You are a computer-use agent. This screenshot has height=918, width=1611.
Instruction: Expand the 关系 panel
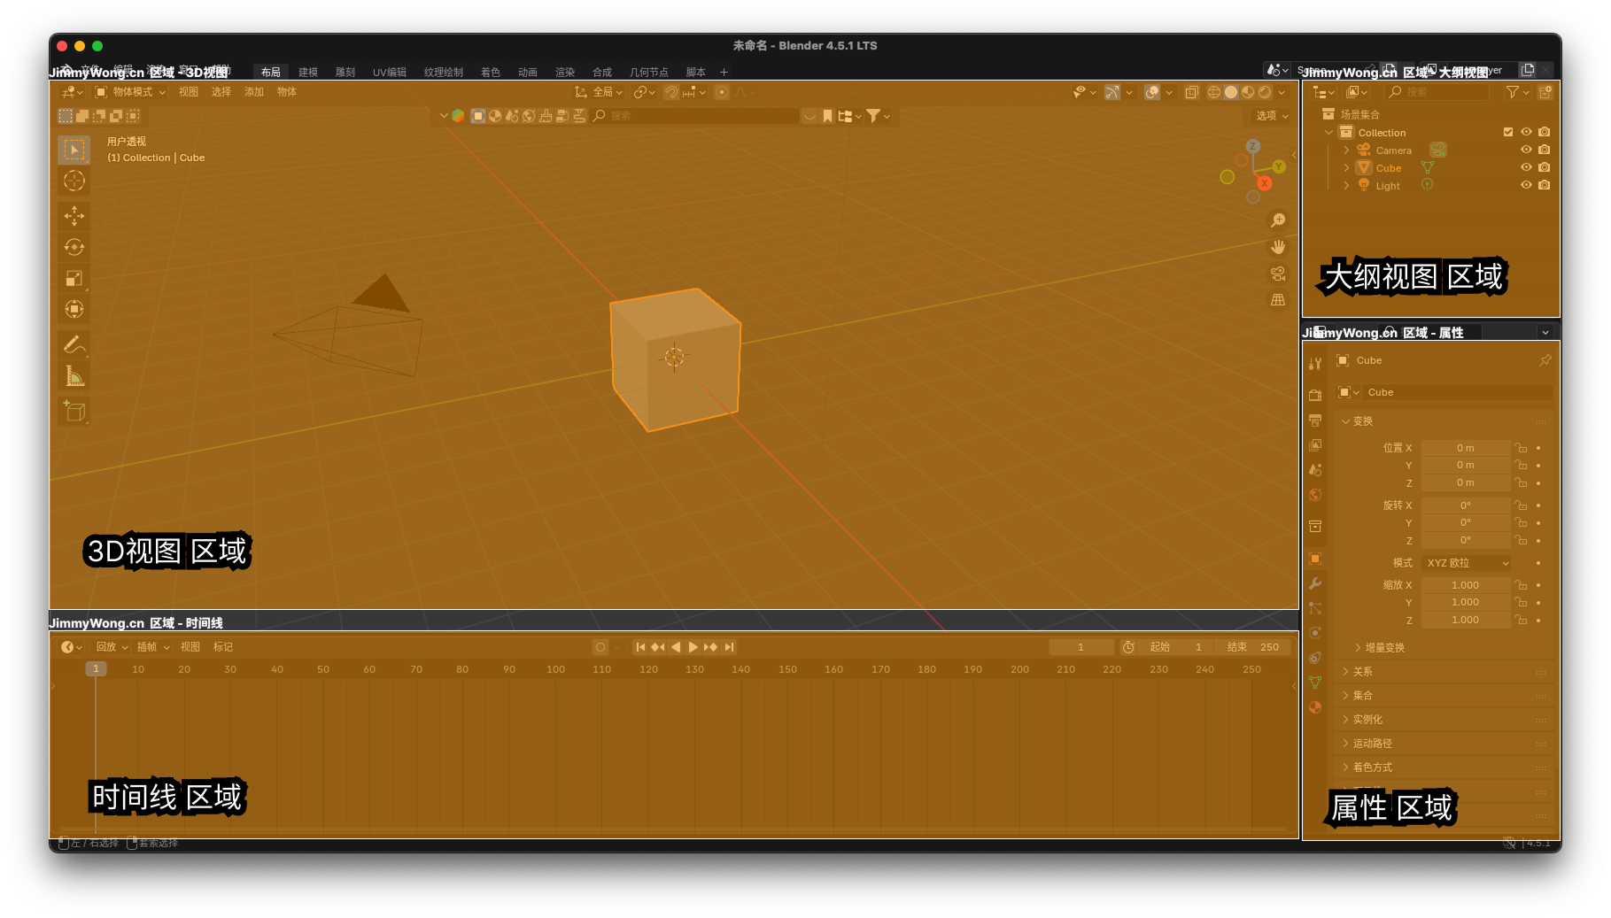click(x=1362, y=672)
